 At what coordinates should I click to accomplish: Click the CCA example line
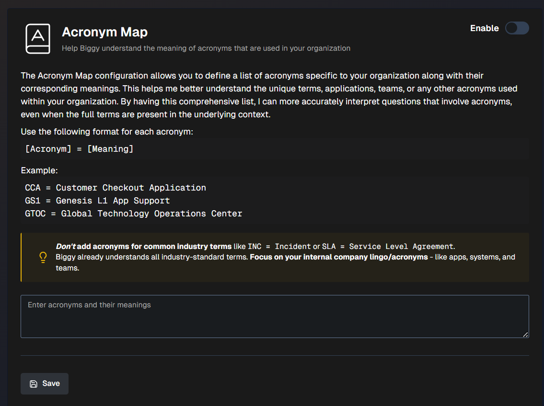click(116, 187)
